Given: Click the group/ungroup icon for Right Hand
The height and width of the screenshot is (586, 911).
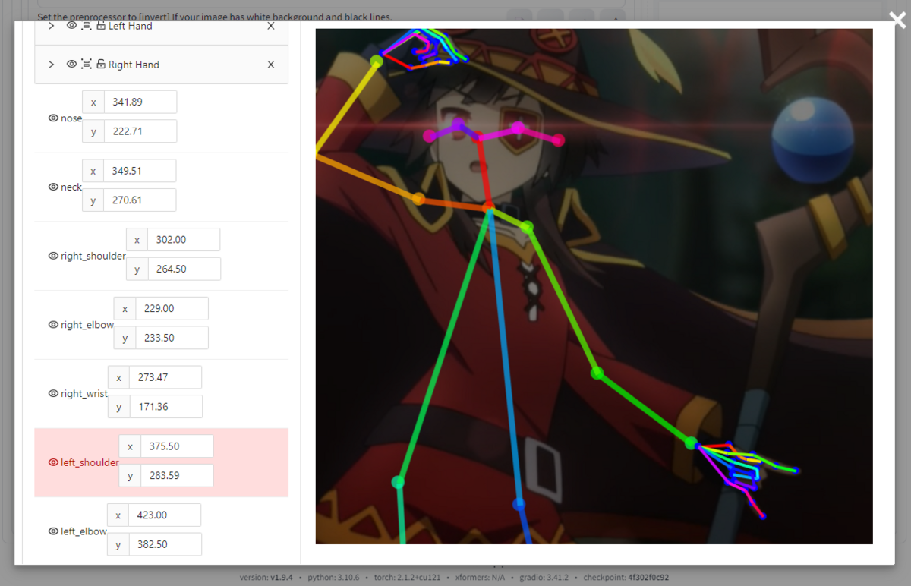Looking at the screenshot, I should pos(86,65).
